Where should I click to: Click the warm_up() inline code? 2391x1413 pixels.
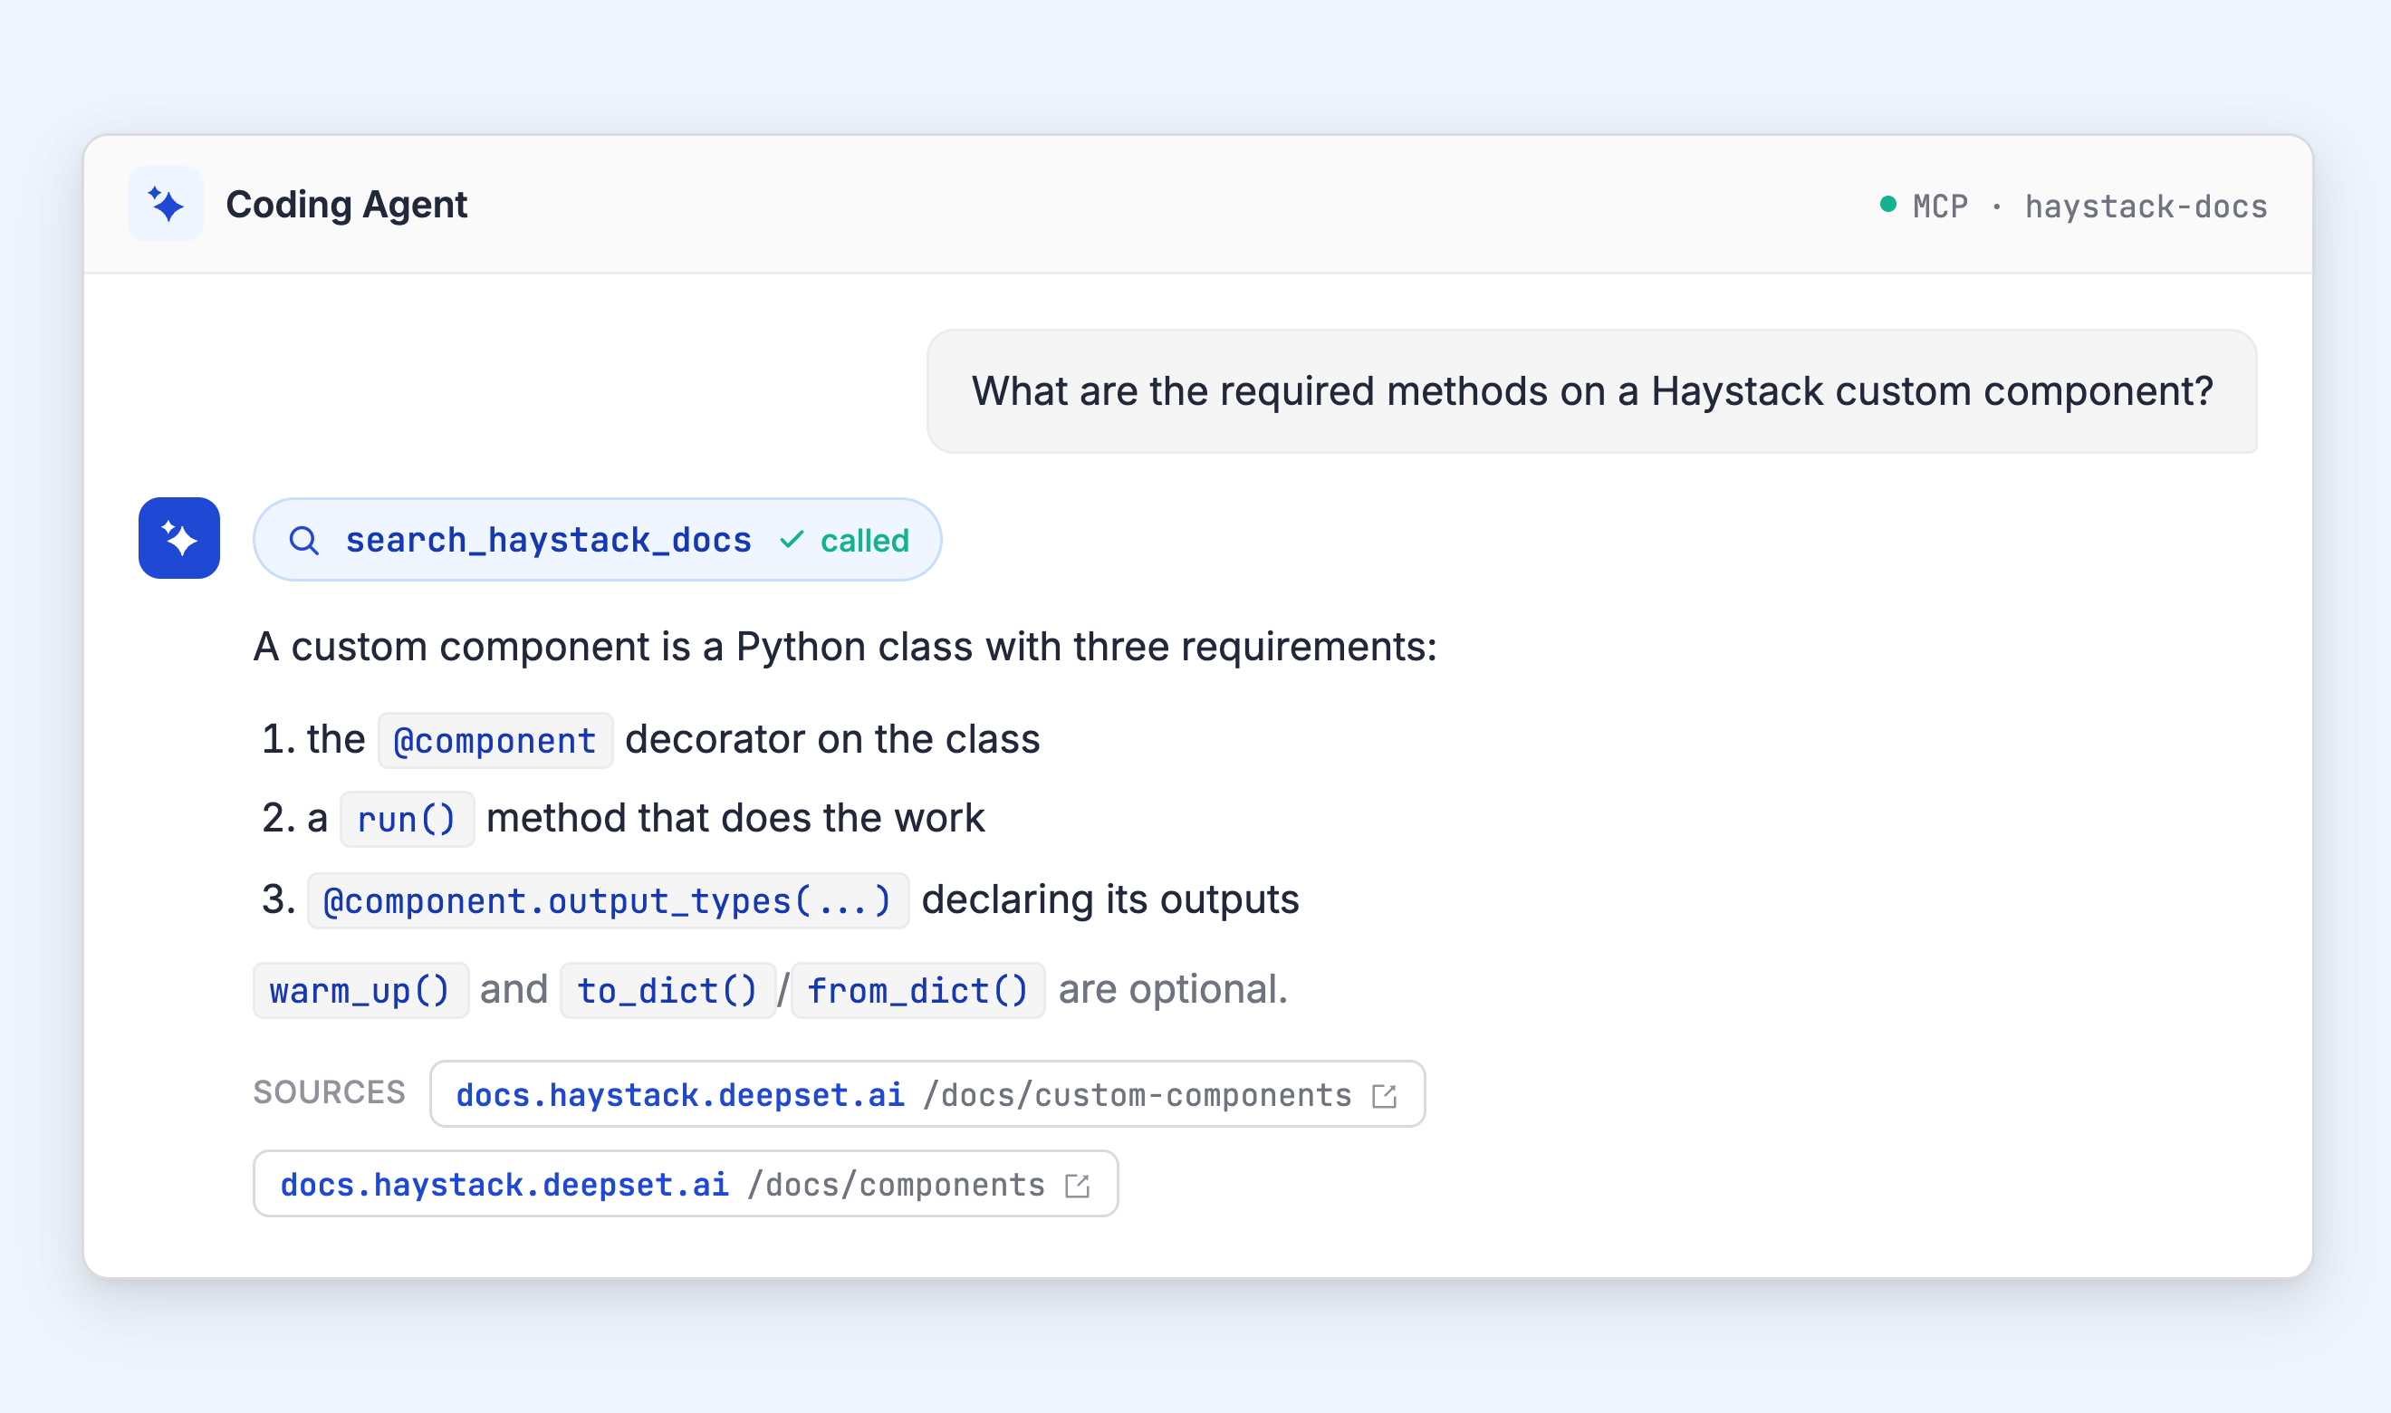tap(360, 990)
